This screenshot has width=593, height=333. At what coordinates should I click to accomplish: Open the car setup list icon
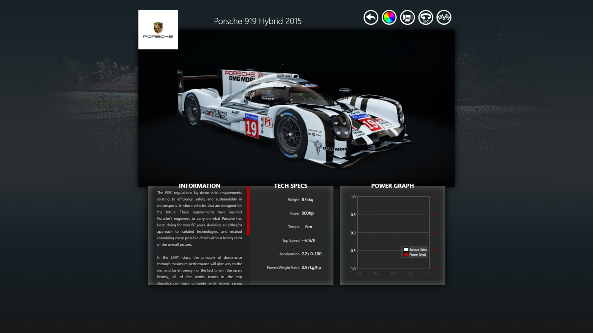pyautogui.click(x=407, y=17)
